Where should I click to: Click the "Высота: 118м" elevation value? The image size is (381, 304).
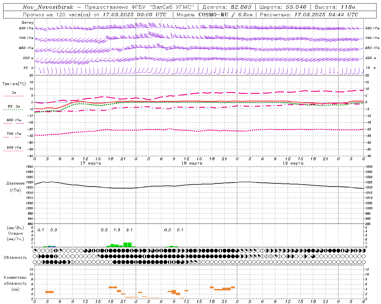point(335,7)
